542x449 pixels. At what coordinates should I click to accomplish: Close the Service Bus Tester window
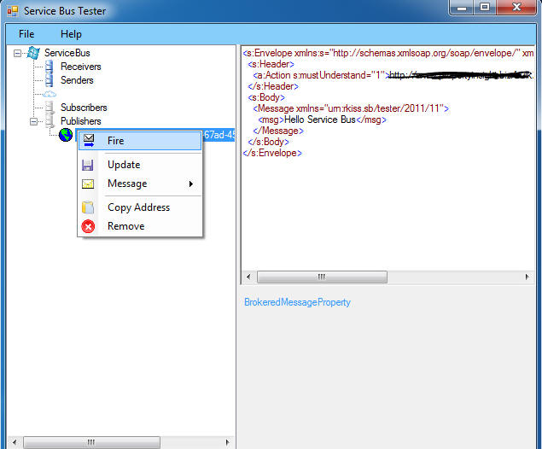[516, 8]
